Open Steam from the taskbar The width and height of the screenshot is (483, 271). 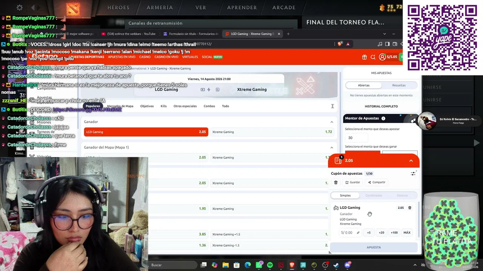point(336,265)
